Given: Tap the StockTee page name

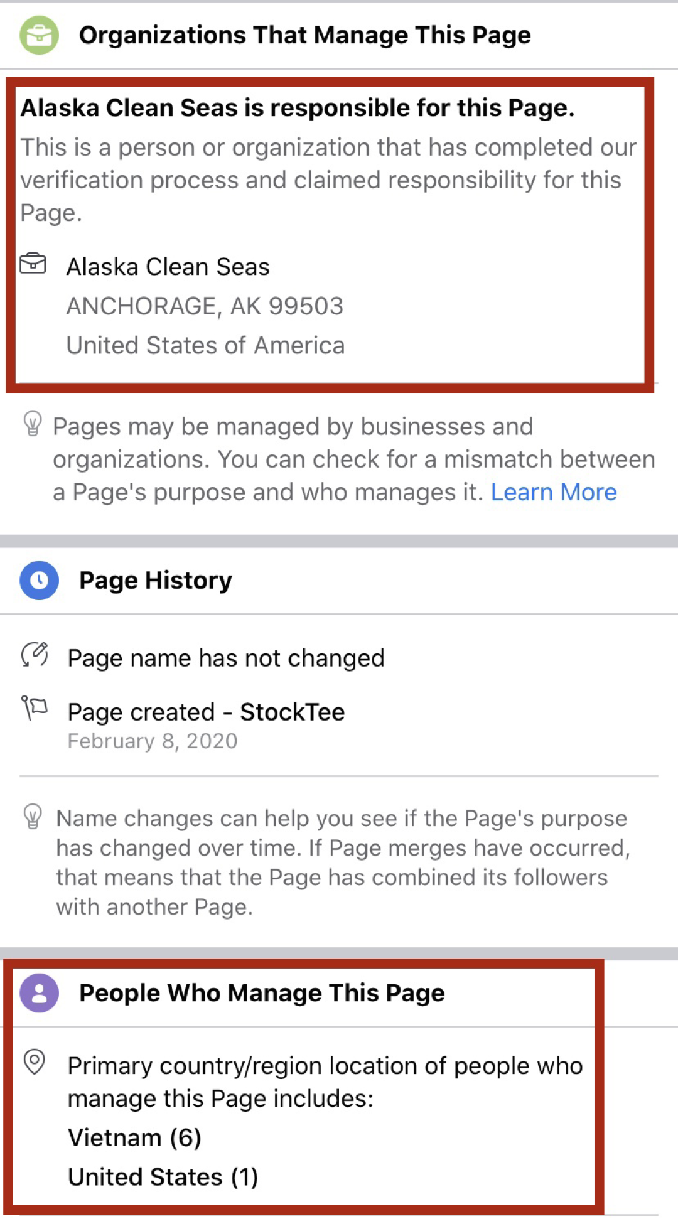Looking at the screenshot, I should (x=293, y=712).
